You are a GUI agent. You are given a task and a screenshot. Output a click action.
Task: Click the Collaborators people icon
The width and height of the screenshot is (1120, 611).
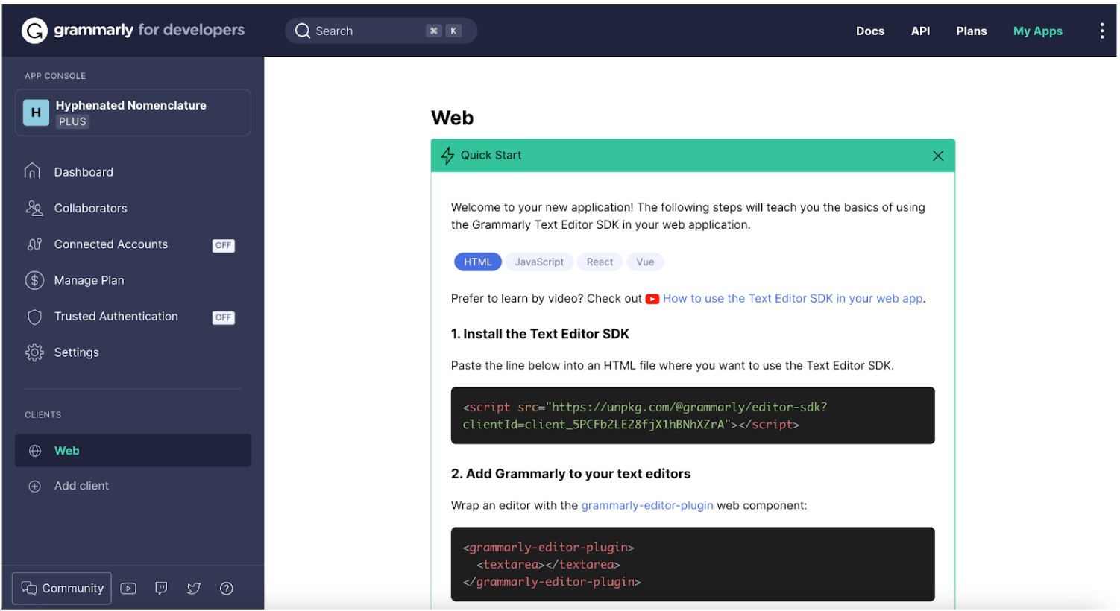click(x=34, y=208)
